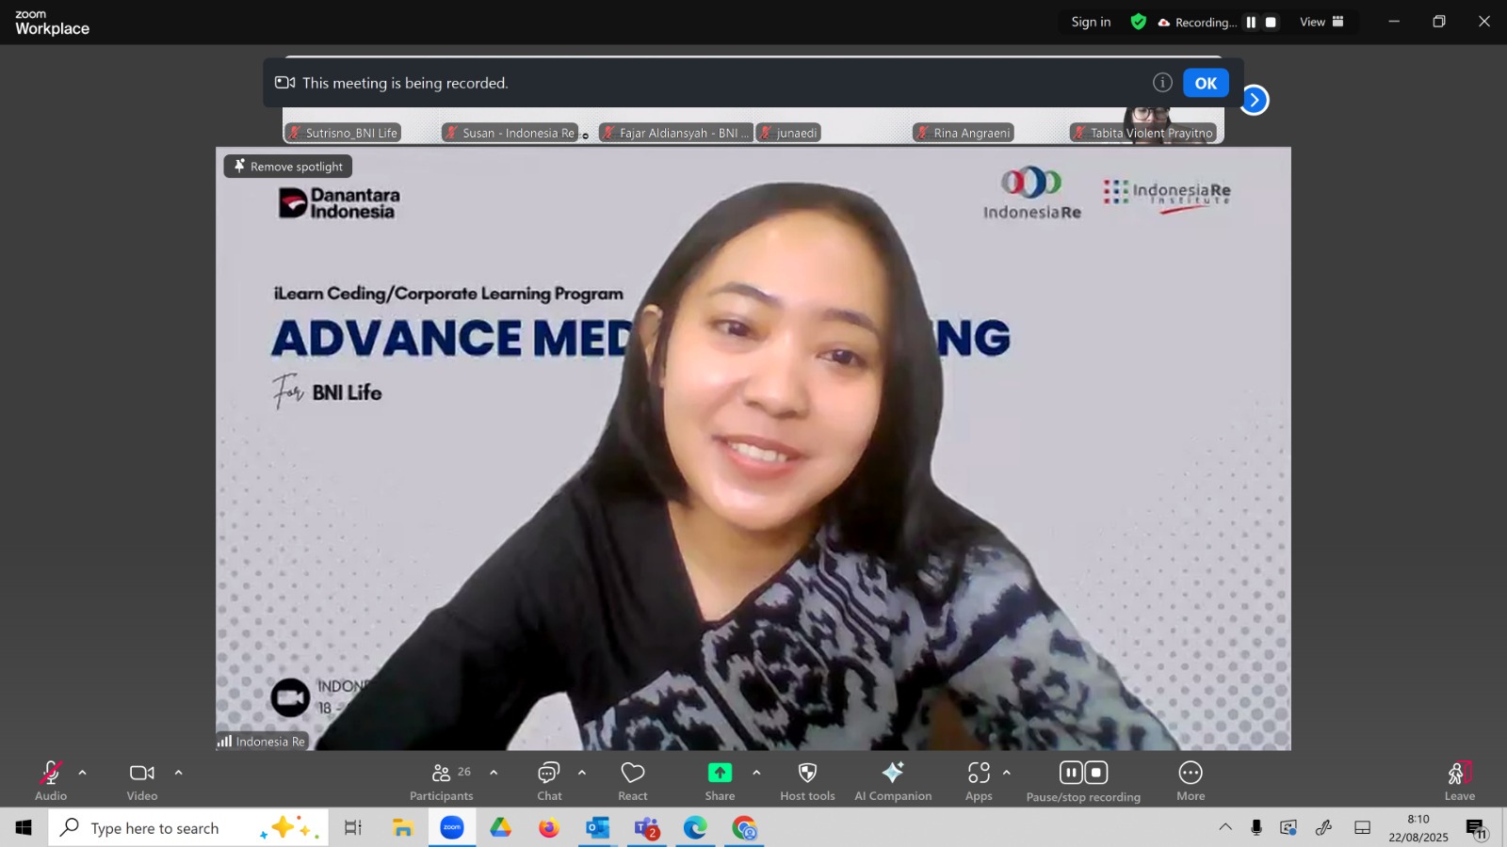Open the View layout menu

[1321, 22]
